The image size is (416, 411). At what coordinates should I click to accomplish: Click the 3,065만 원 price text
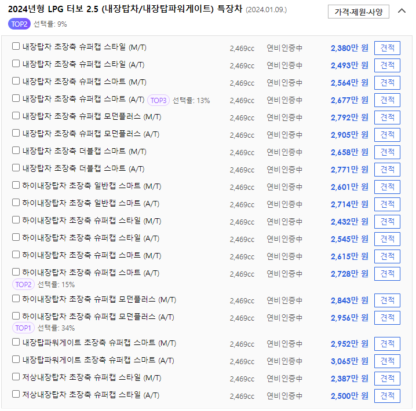click(x=349, y=361)
